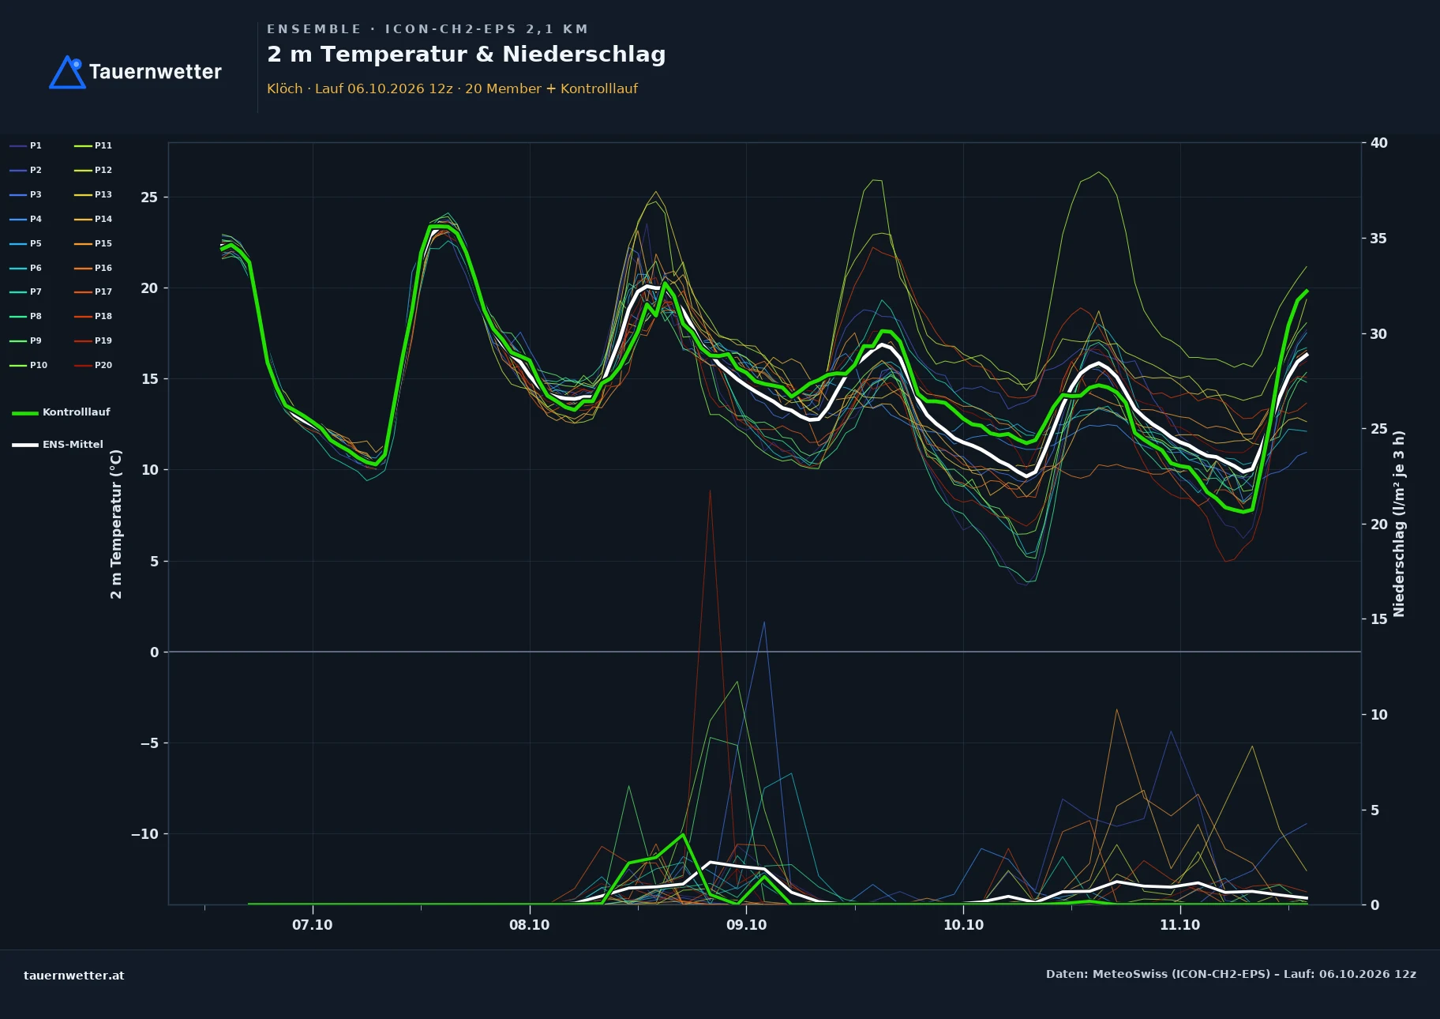Click the −10 temperature axis tick label
This screenshot has width=1440, height=1019.
point(144,834)
